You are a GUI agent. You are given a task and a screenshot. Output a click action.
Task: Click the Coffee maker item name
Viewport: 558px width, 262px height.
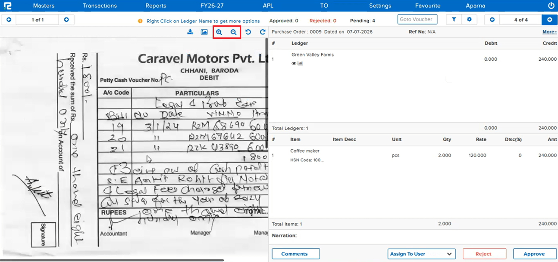click(305, 151)
